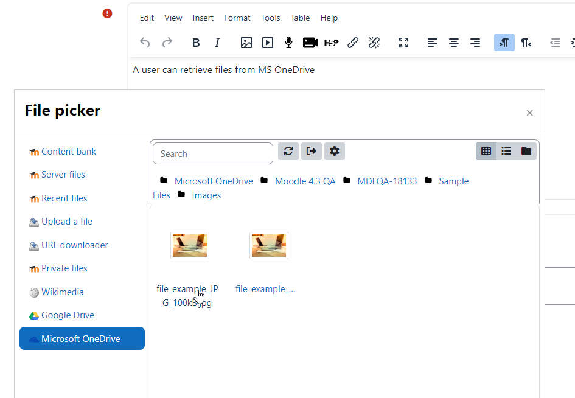
Task: Select Recent files repository
Action: (x=58, y=198)
